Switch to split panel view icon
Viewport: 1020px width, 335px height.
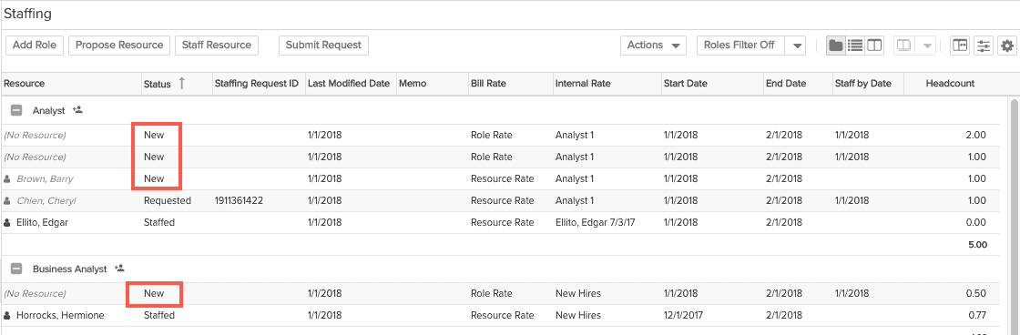point(875,46)
